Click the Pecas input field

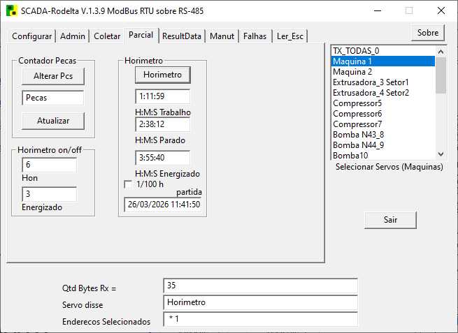pyautogui.click(x=53, y=98)
